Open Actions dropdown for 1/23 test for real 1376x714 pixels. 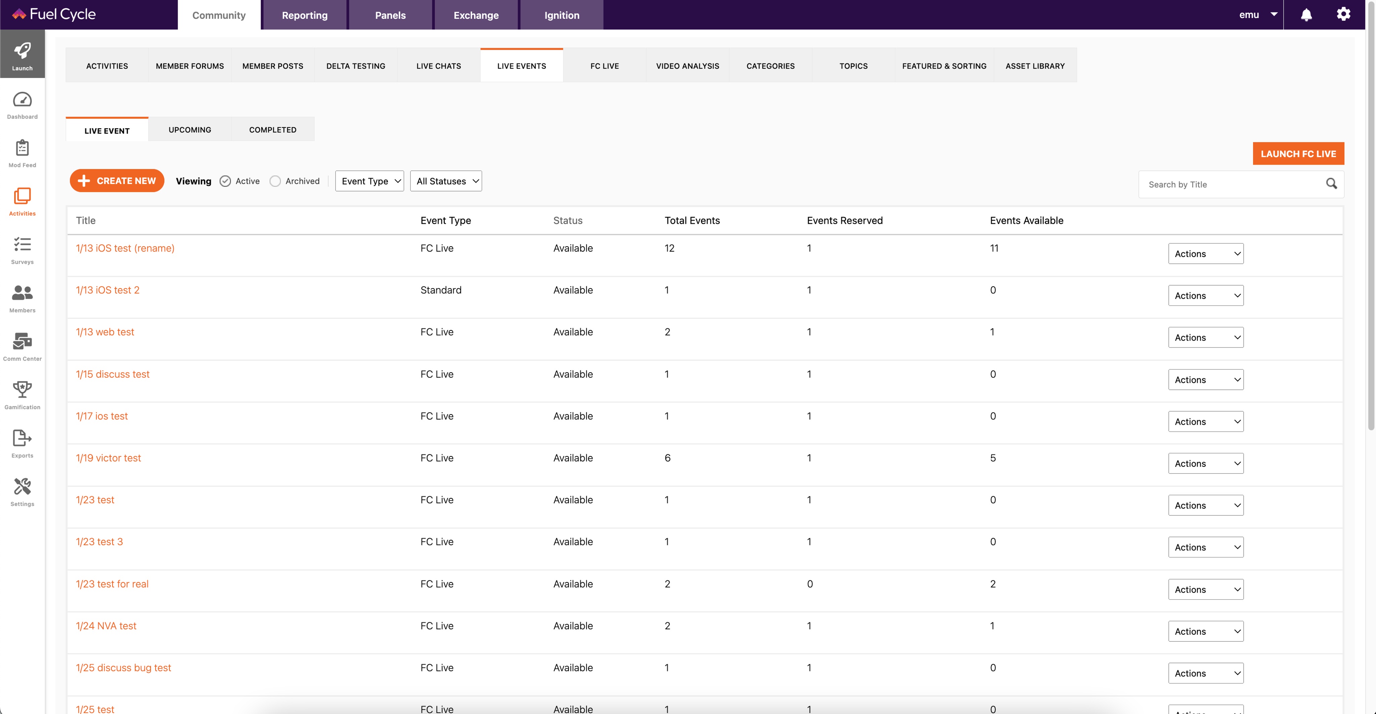(1206, 589)
